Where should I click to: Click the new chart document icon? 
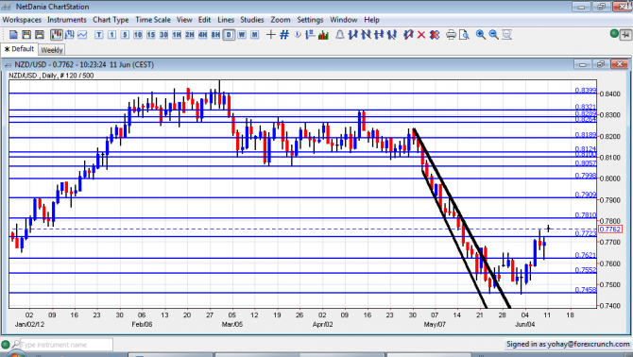(13, 35)
